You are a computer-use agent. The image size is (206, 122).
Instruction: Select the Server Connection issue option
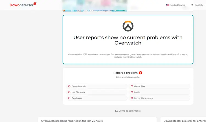[159, 98]
